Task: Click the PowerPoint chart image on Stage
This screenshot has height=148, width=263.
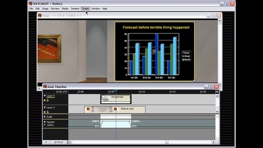Action: point(155,51)
